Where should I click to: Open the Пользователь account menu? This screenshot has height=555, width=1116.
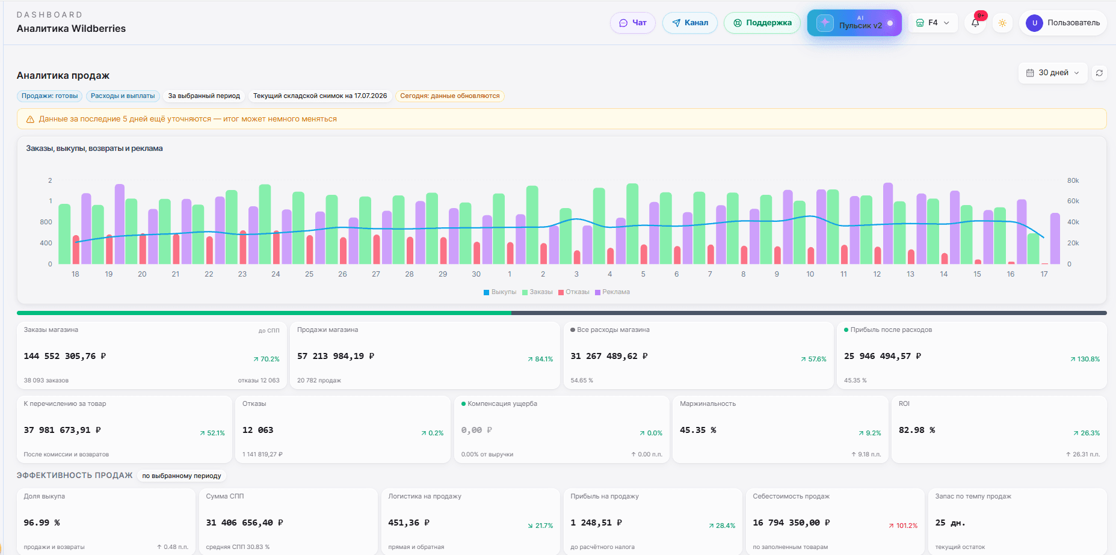1063,23
